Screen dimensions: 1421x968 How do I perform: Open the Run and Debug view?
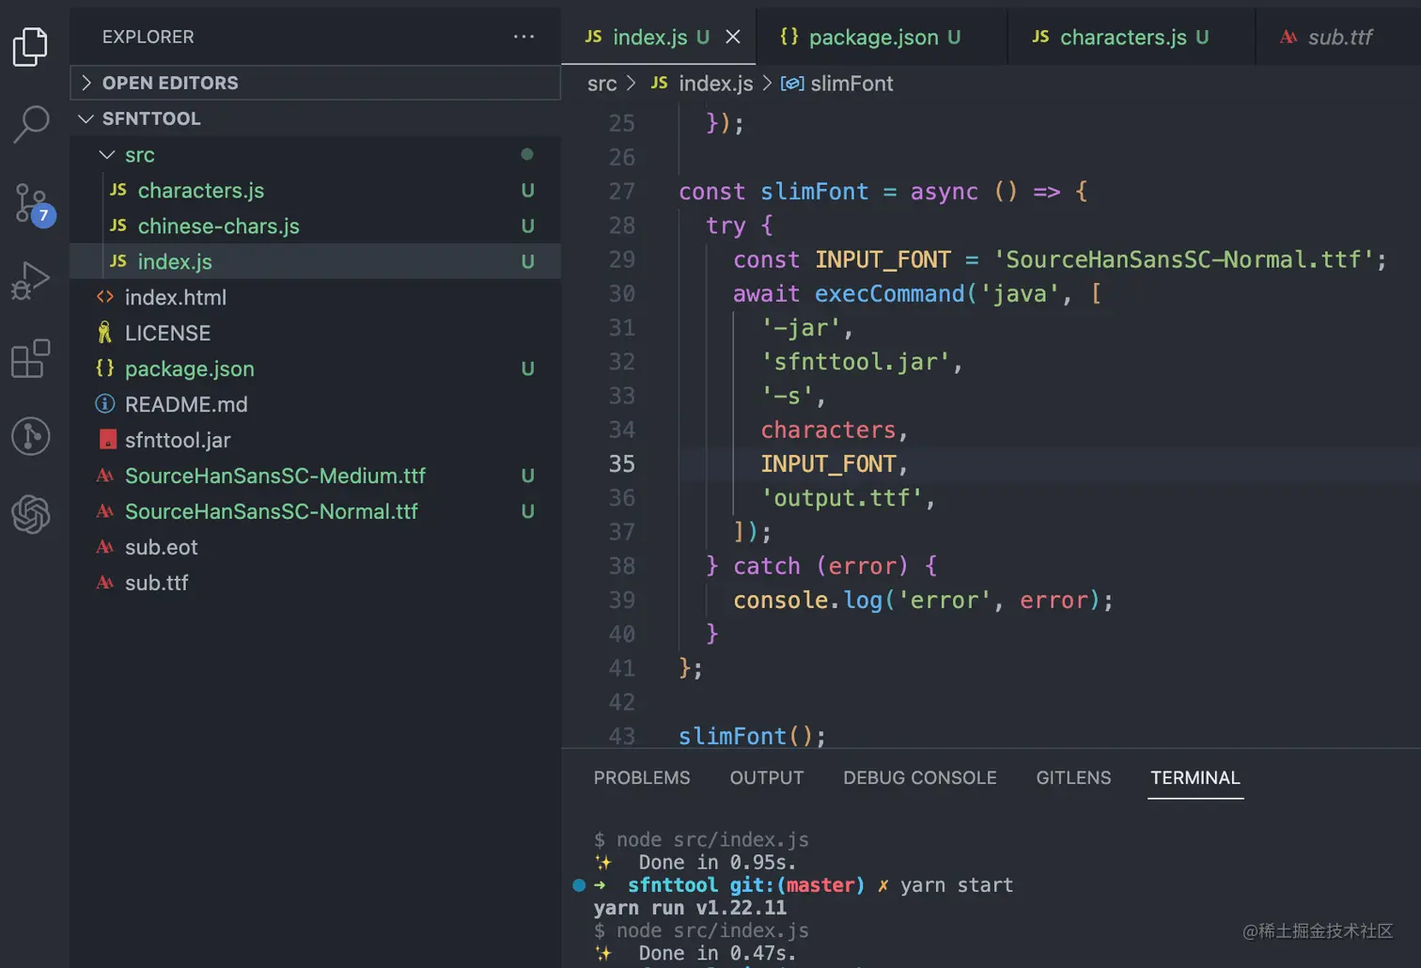(x=30, y=280)
